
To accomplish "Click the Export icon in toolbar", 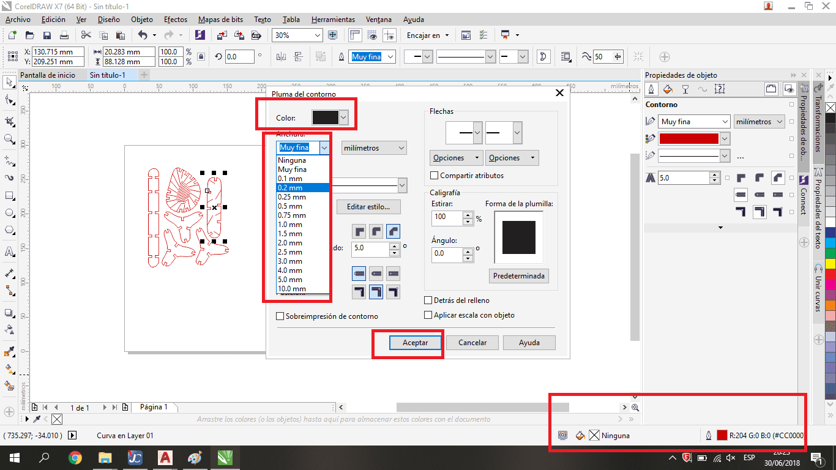I will (x=239, y=35).
